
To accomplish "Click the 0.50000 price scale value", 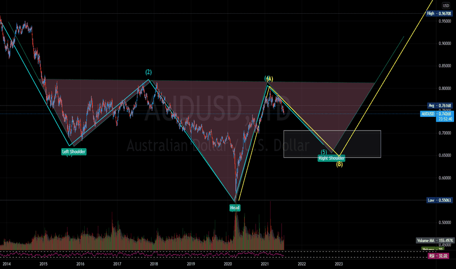I will (x=445, y=223).
